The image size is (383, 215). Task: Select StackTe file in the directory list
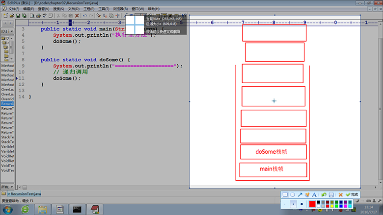(x=7, y=137)
